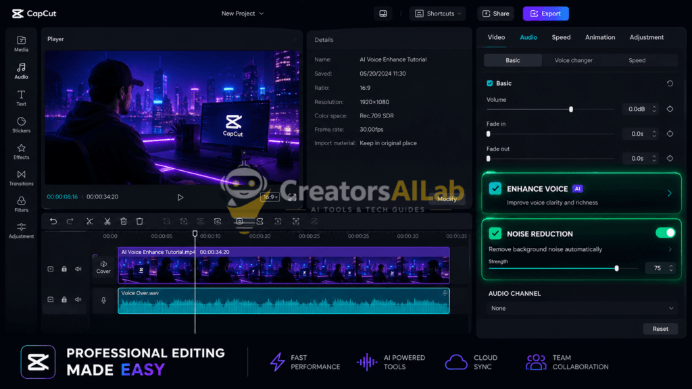Click the Cover button on the video track
692x389 pixels.
click(103, 267)
